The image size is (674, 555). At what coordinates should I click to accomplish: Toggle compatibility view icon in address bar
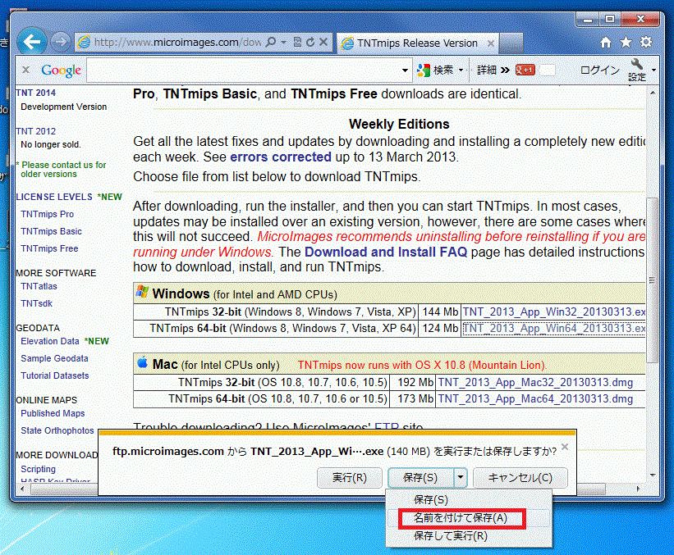(x=297, y=42)
